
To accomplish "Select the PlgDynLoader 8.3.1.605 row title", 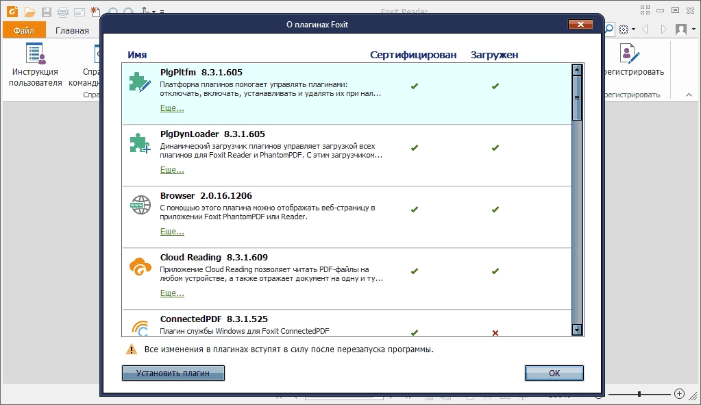I will [212, 134].
